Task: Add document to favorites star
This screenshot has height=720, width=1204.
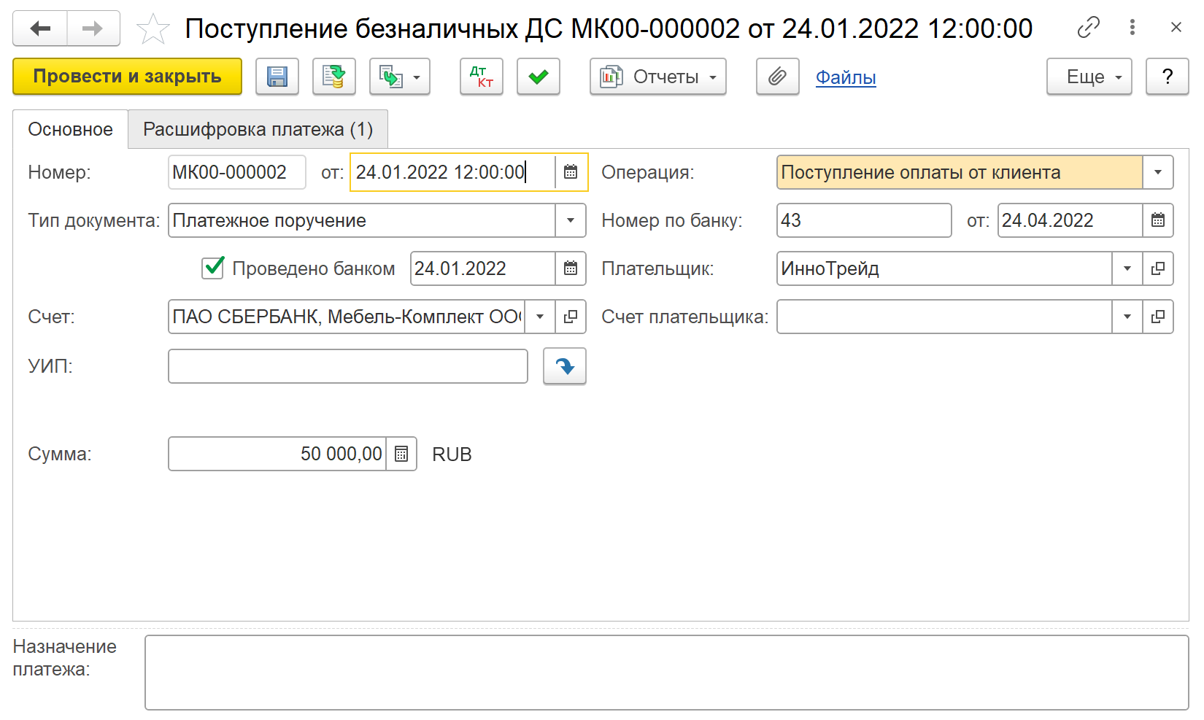Action: click(153, 29)
